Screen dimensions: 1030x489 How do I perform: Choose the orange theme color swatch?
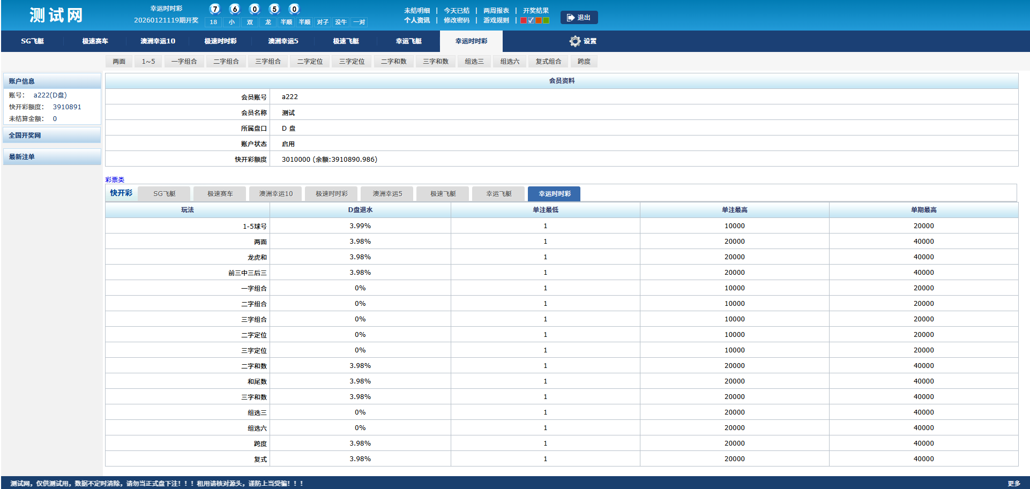(539, 20)
